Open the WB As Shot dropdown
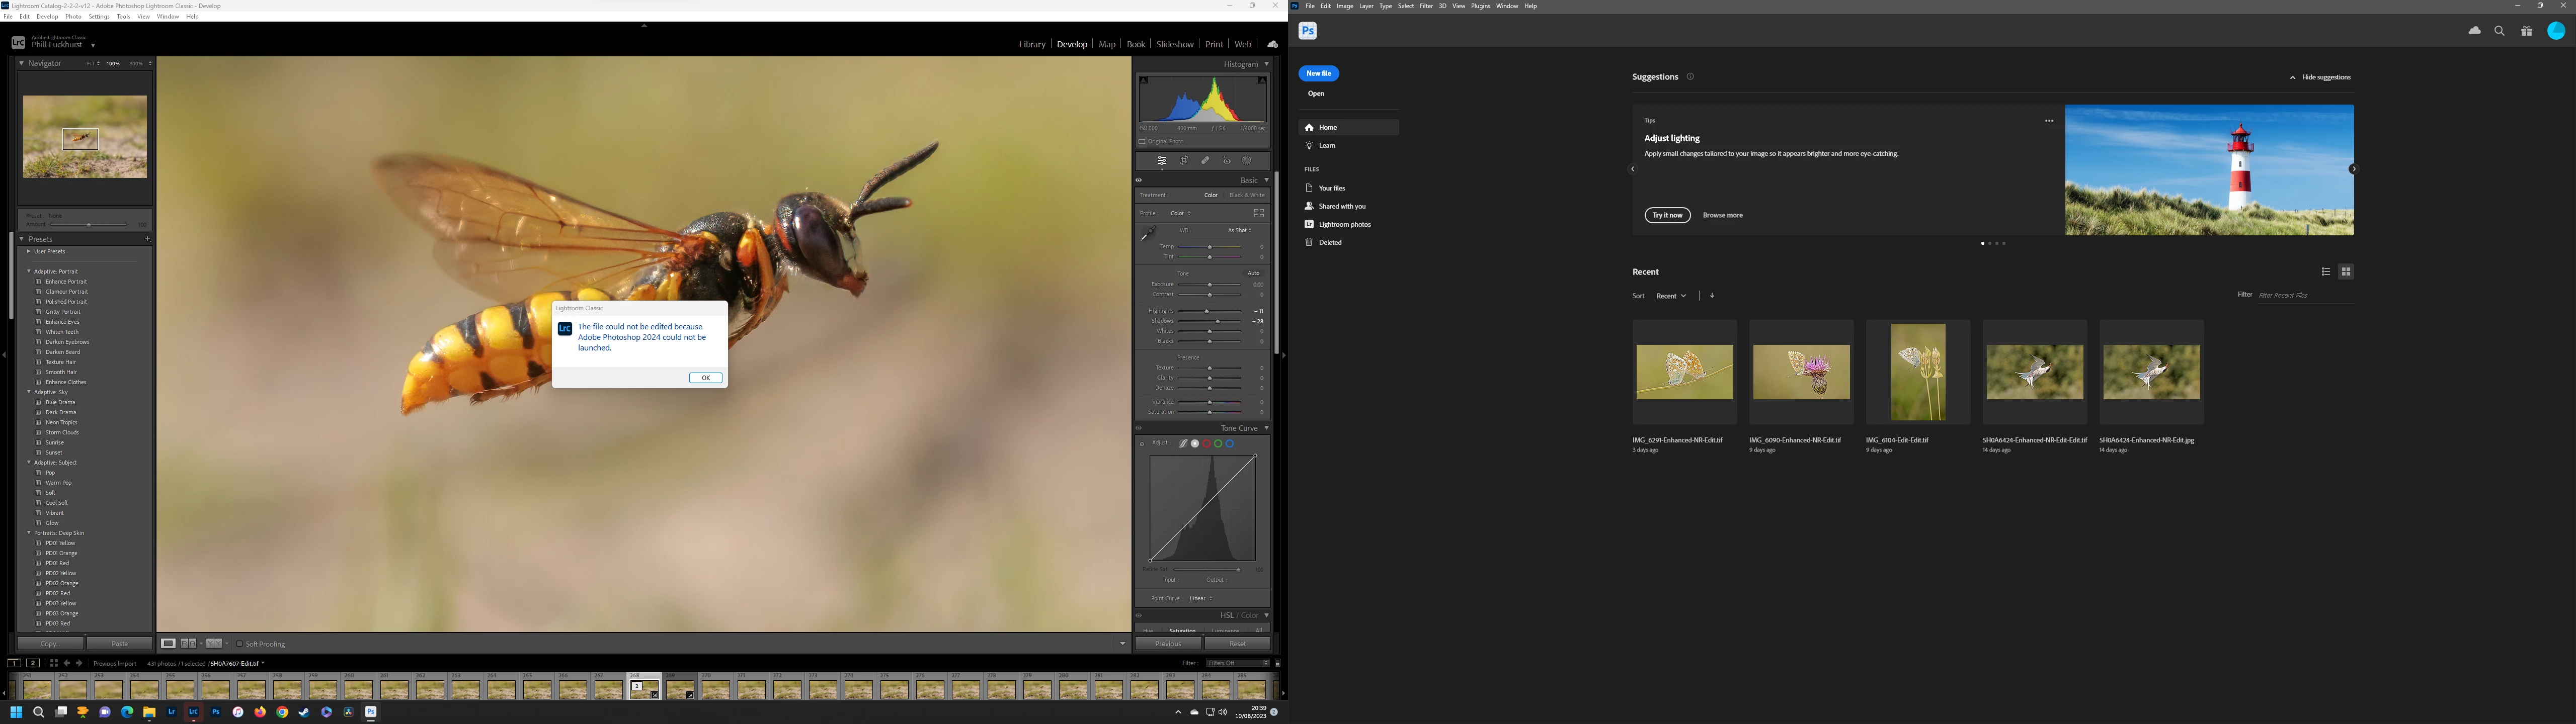Image resolution: width=2576 pixels, height=724 pixels. click(1239, 230)
